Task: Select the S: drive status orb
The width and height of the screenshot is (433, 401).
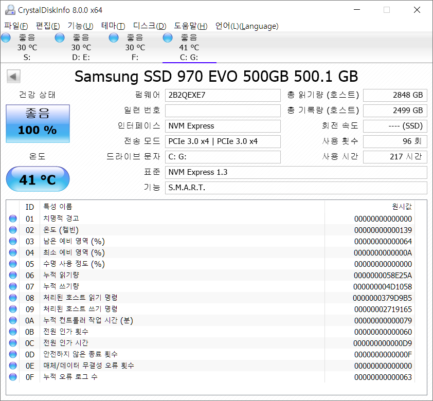Action: 6,38
